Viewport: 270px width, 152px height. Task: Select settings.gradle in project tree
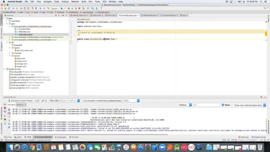click(x=18, y=85)
